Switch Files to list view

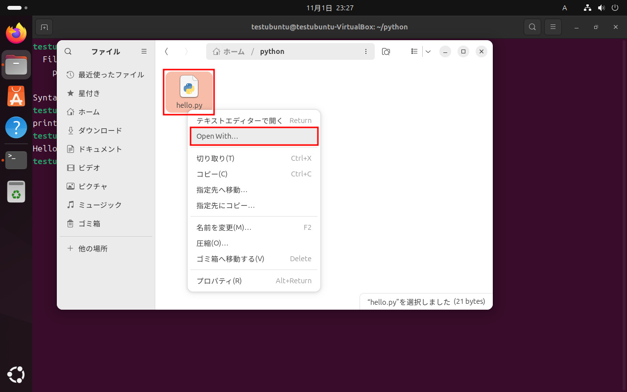tap(414, 51)
